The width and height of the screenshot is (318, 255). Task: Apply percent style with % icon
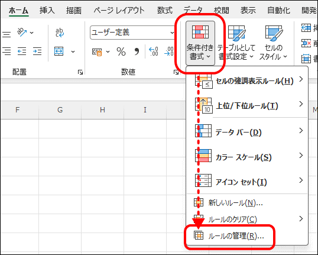pyautogui.click(x=121, y=51)
